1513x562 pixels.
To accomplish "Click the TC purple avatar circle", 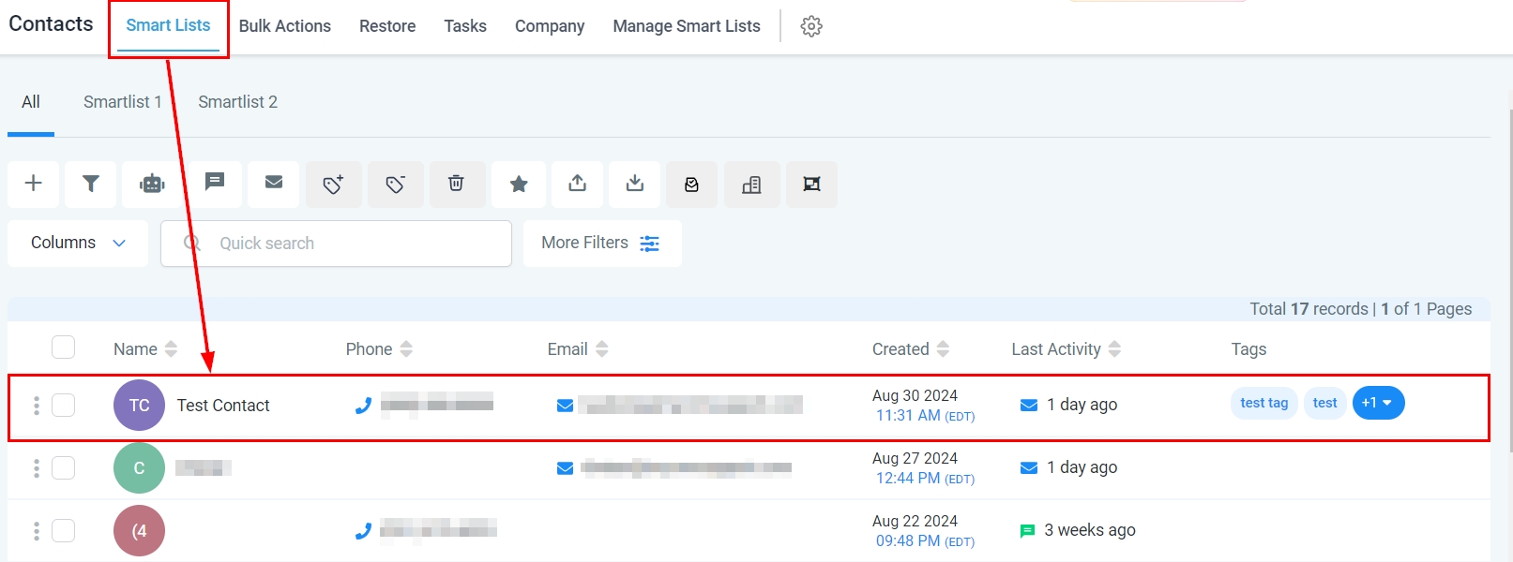I will point(139,405).
